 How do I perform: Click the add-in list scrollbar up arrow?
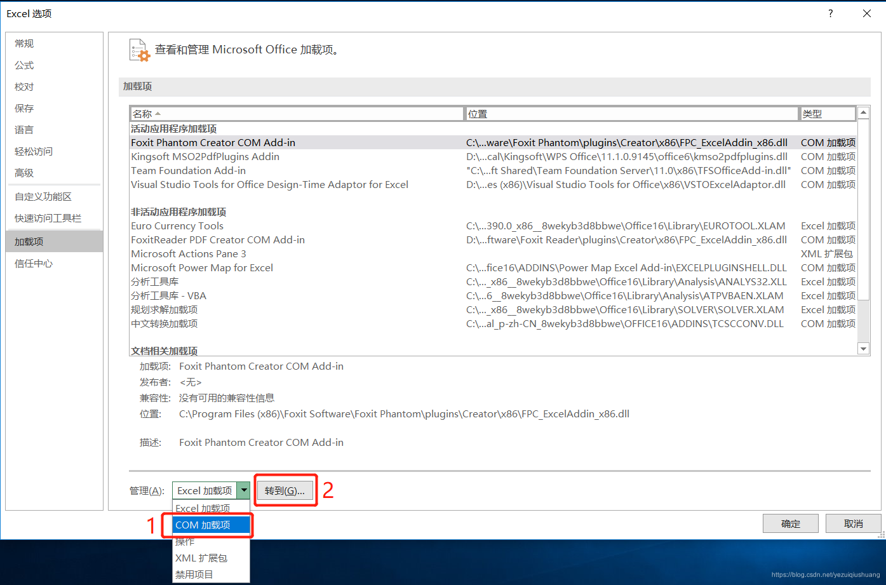click(863, 113)
